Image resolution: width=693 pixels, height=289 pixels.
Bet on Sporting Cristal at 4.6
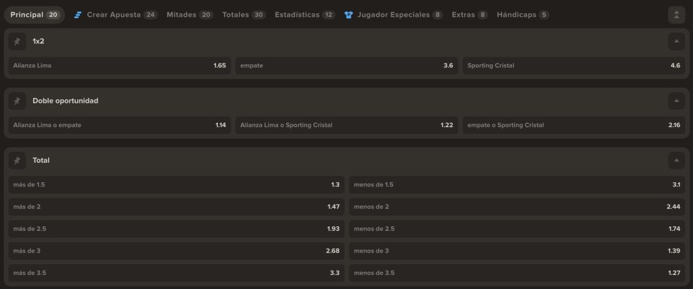(574, 65)
